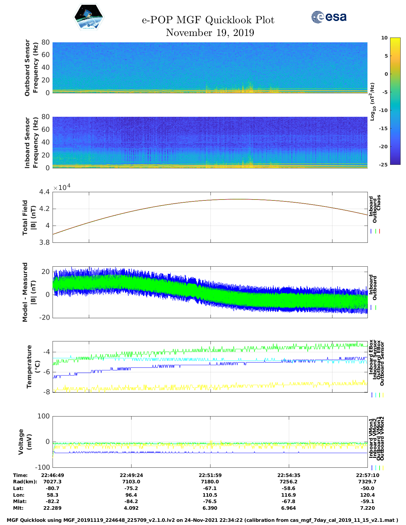Click the ESA logo
The image size is (406, 525).
pos(329,17)
